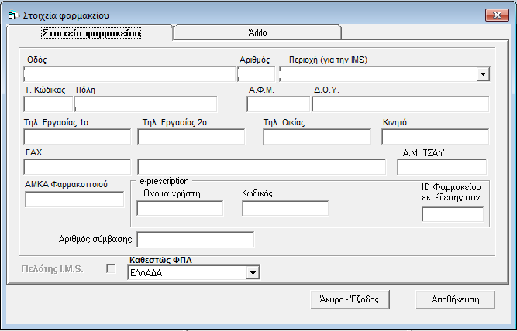Select the e-prescription Κωδικός field
Viewport: 517px width, 331px height.
[x=285, y=208]
